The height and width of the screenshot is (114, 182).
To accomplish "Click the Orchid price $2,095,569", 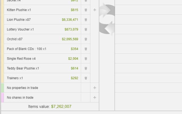I will pyautogui.click(x=70, y=39).
